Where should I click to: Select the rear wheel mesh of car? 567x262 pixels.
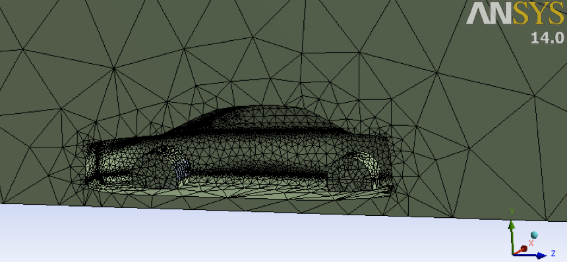coord(353,171)
